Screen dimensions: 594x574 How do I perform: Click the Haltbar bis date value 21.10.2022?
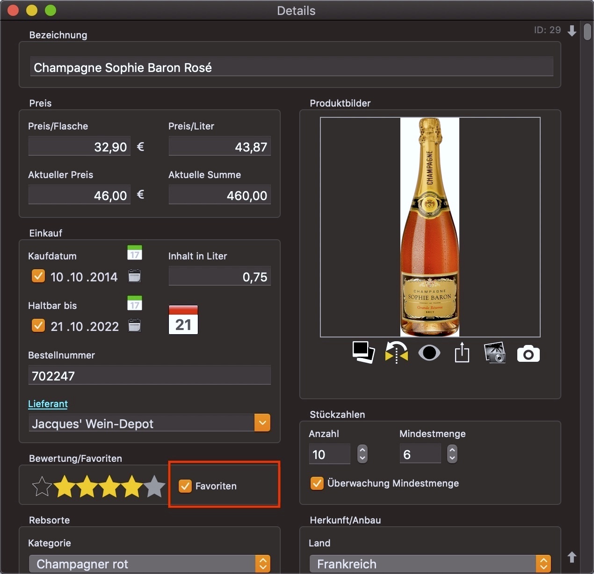tap(85, 326)
